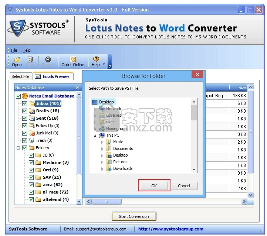Select the Drafts (18) folder

(x=48, y=111)
